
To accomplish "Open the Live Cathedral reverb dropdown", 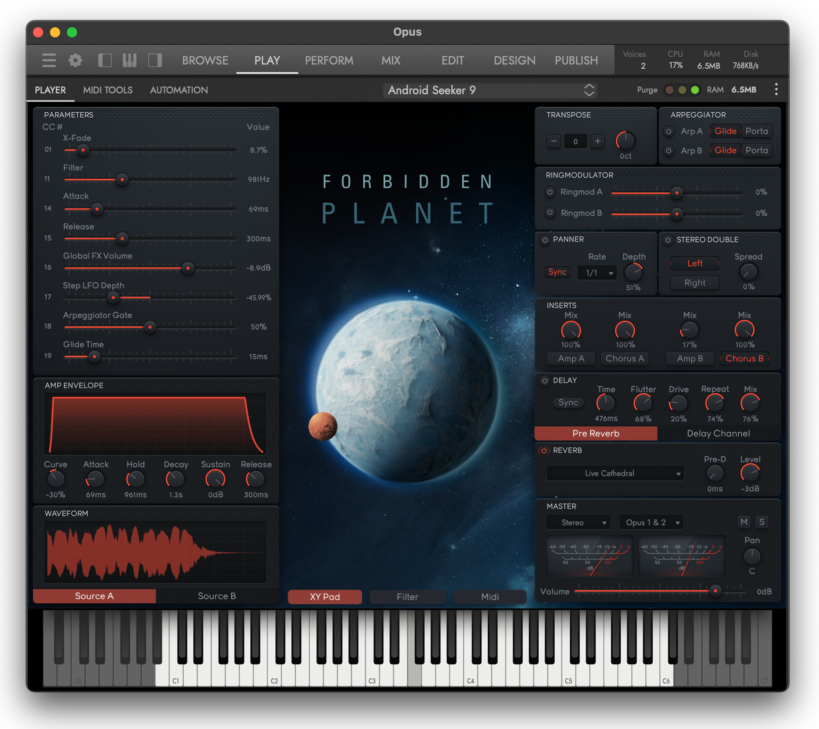I will click(615, 473).
